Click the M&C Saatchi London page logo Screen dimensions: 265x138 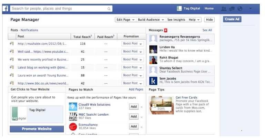pyautogui.click(x=73, y=116)
